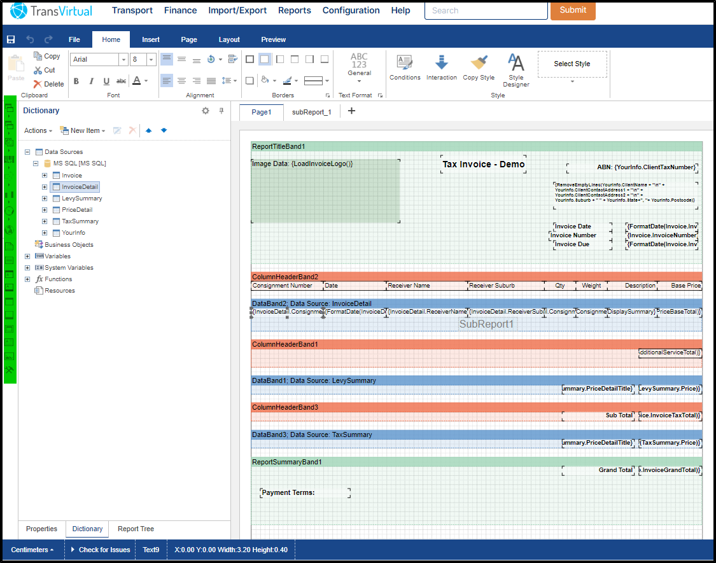Expand the LevySummary data source node
The height and width of the screenshot is (563, 716).
click(x=45, y=198)
